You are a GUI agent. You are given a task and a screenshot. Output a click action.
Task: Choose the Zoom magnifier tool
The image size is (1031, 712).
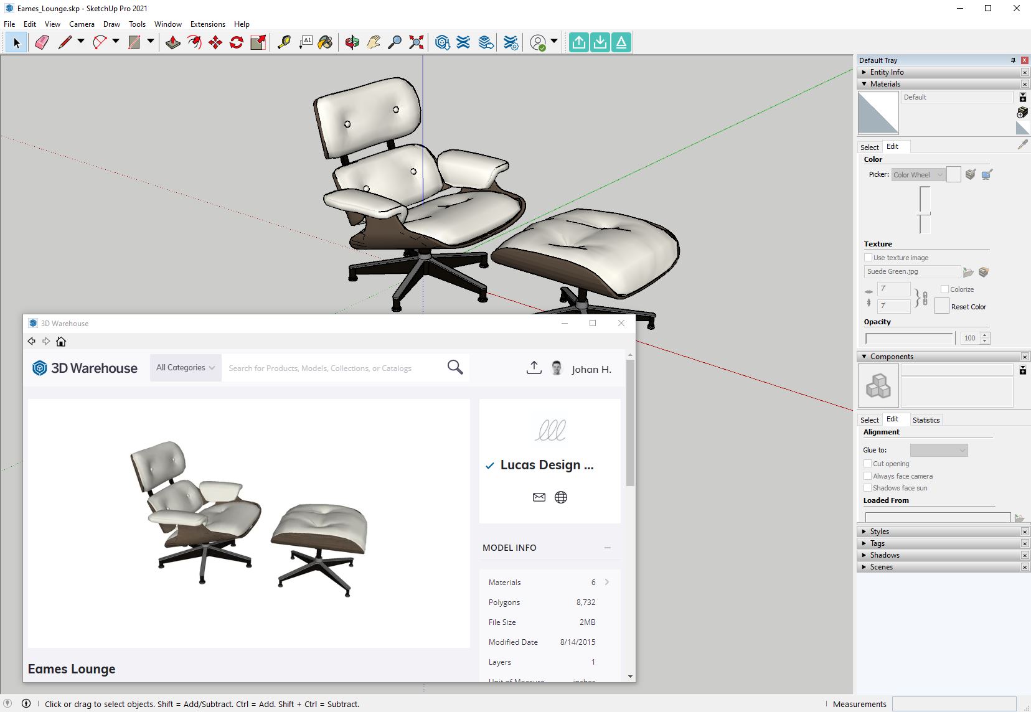(x=395, y=42)
